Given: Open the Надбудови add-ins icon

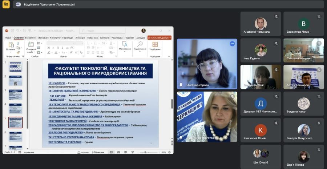Looking at the screenshot, I should coord(155,44).
